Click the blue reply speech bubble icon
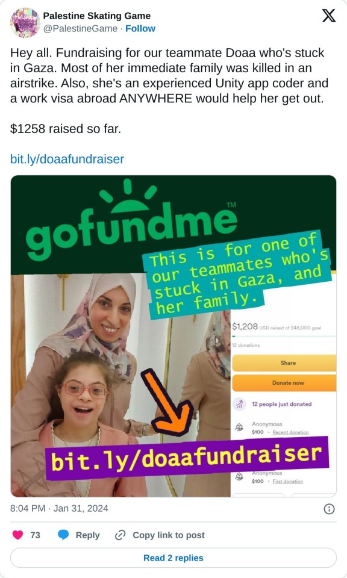This screenshot has height=578, width=347. coord(63,535)
